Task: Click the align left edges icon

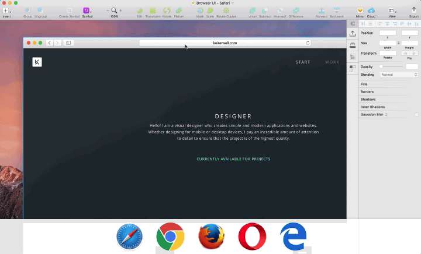Action: click(379, 24)
